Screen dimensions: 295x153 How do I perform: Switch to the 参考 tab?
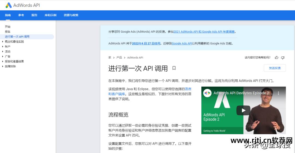coord(21,15)
